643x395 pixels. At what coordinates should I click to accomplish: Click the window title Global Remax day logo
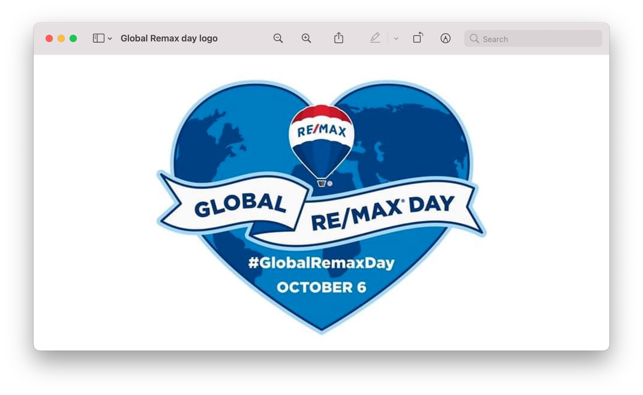[x=169, y=38]
